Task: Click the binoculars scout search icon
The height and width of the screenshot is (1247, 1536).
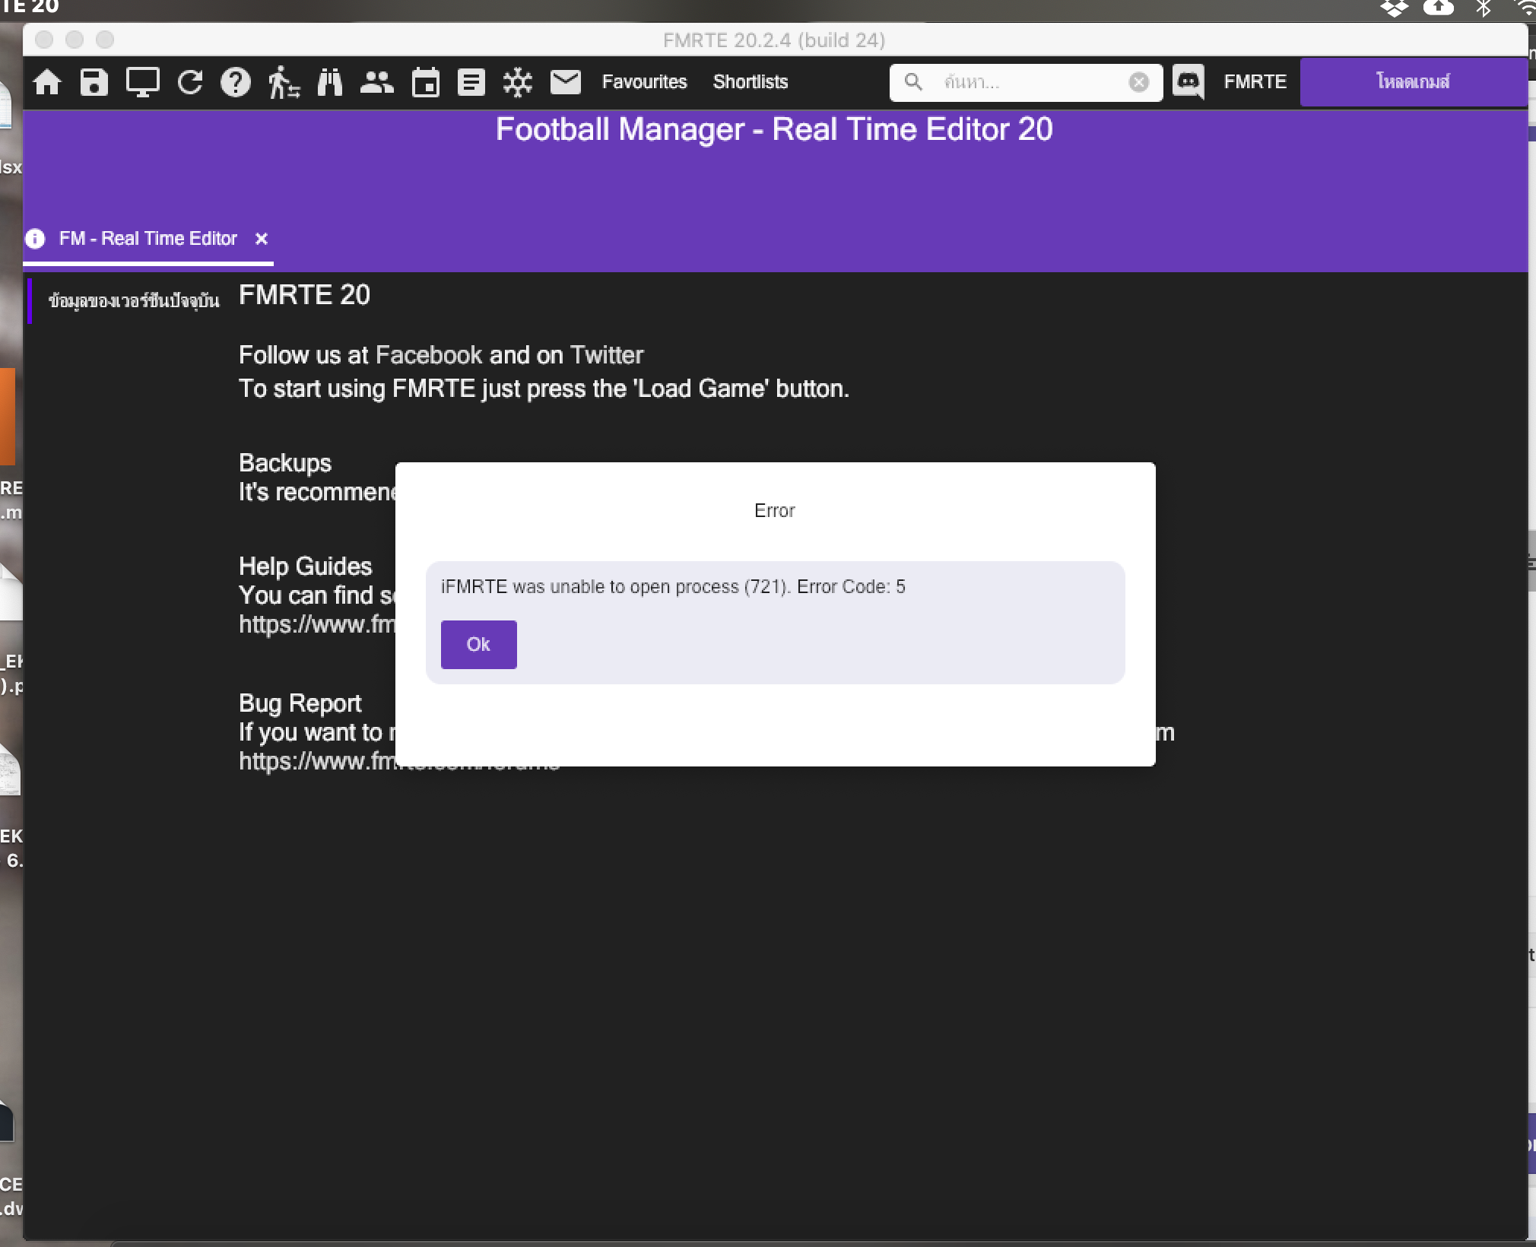Action: pos(330,82)
